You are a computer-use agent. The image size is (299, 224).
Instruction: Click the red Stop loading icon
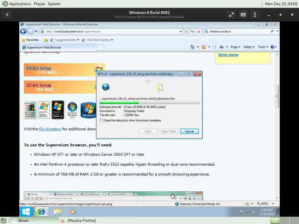click(x=199, y=32)
